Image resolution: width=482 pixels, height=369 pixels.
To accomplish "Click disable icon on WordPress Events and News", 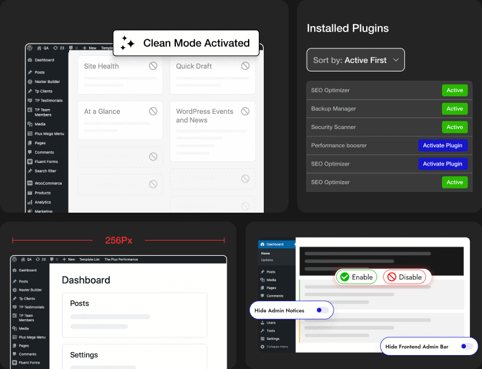I will 246,111.
